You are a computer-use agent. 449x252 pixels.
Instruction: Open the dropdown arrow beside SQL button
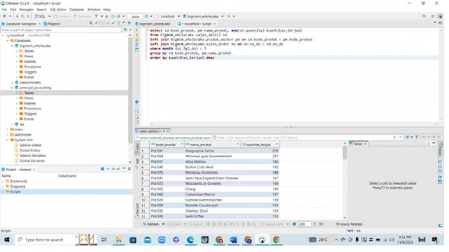click(49, 16)
